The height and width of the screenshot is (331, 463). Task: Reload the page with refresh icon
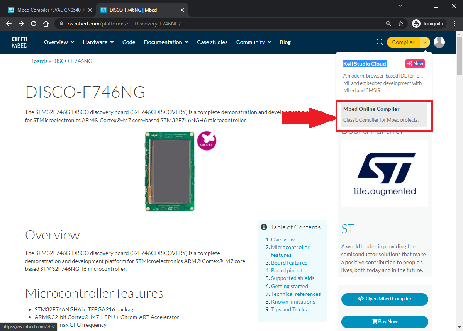coord(34,24)
